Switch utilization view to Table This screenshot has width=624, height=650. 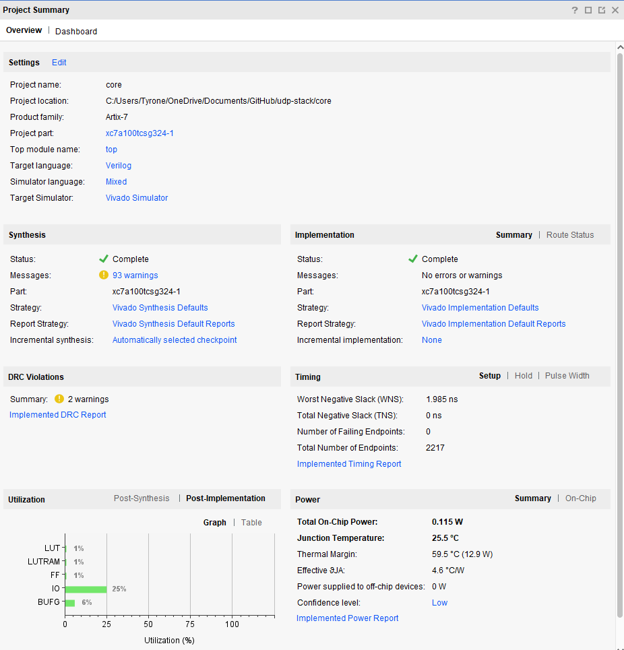click(x=251, y=523)
